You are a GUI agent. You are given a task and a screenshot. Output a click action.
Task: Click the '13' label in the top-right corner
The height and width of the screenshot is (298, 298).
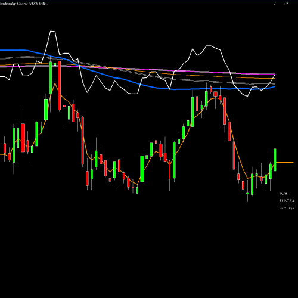286,4
